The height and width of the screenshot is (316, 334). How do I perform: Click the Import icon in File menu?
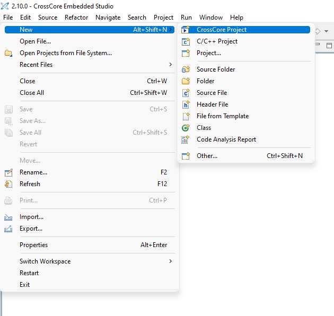point(8,217)
